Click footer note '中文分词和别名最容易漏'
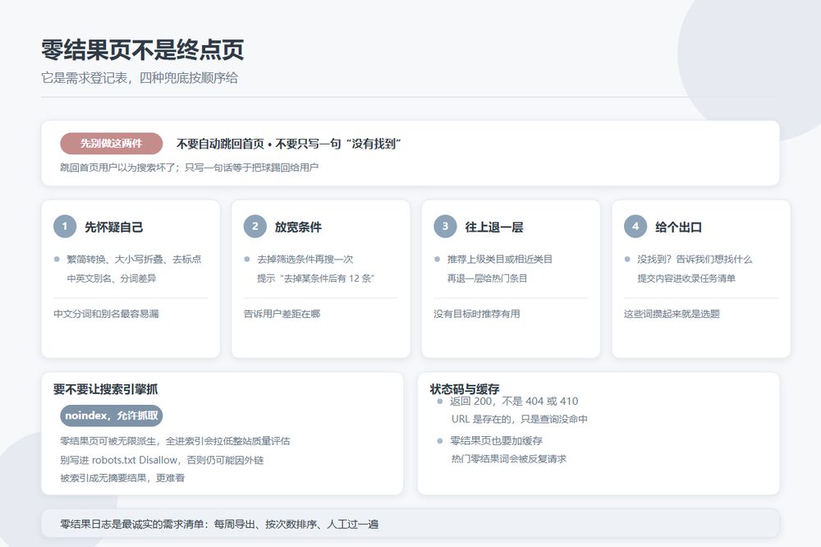The height and width of the screenshot is (547, 821). coord(106,314)
